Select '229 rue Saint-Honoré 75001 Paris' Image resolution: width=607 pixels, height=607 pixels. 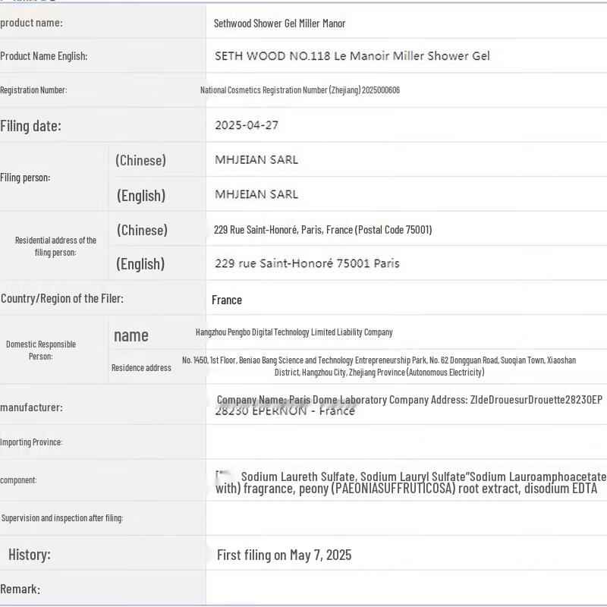pos(307,263)
